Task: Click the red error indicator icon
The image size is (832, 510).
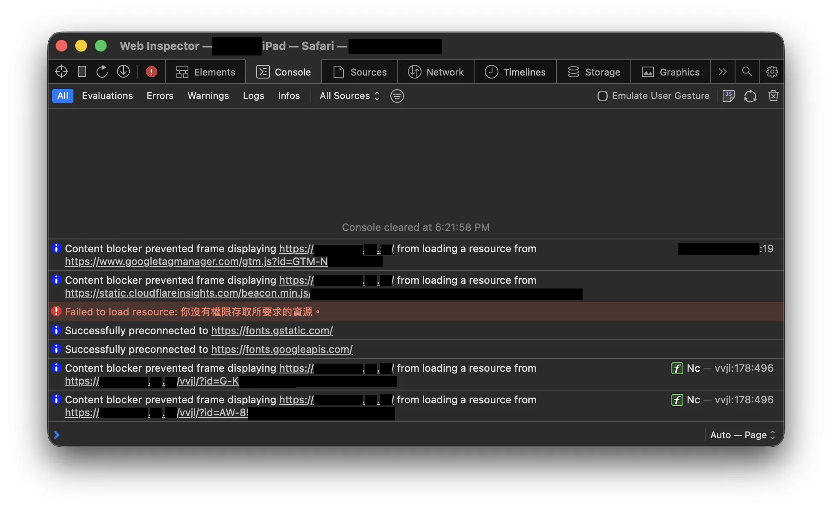Action: 151,72
